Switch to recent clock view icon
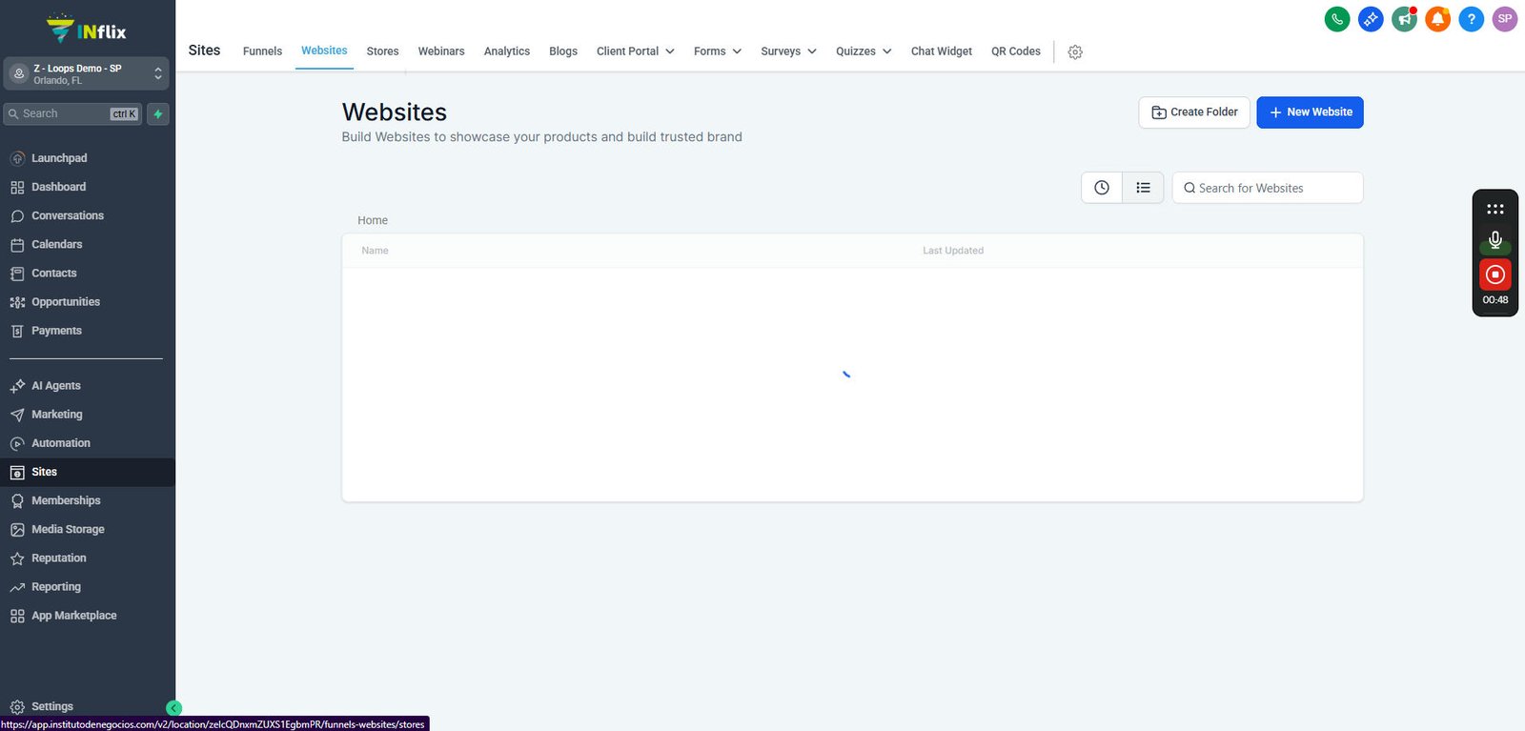1525x731 pixels. (1102, 188)
